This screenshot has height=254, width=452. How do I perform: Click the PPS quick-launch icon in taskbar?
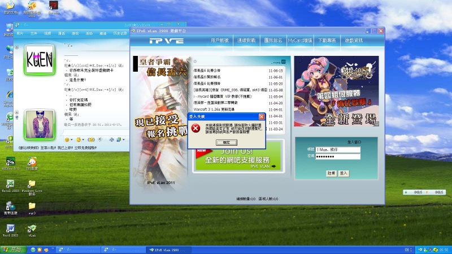tap(40, 249)
